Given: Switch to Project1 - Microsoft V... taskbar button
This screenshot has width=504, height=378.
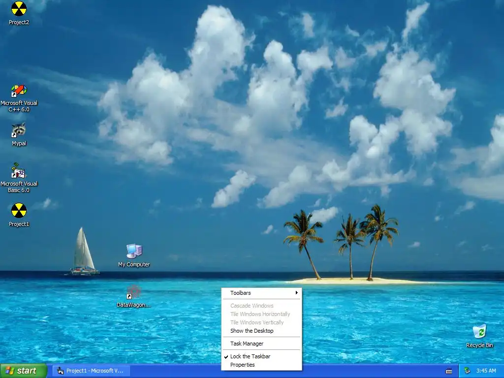Looking at the screenshot, I should tap(92, 371).
